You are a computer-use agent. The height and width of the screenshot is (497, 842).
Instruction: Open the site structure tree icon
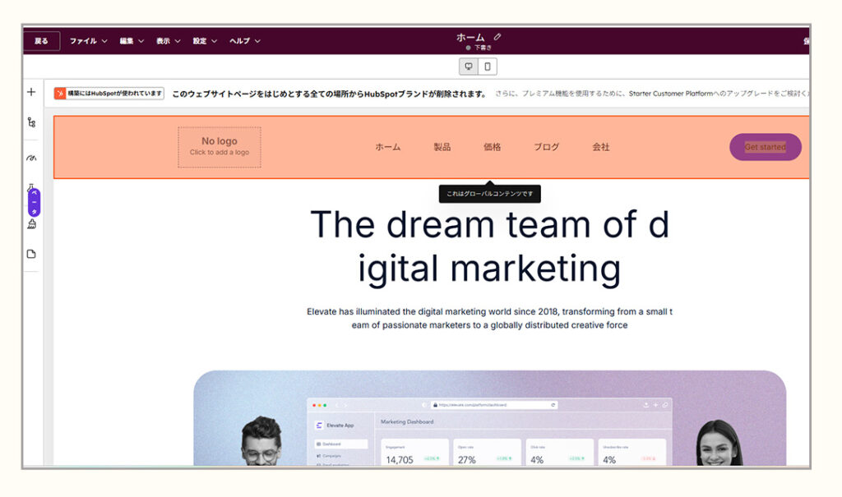[x=31, y=122]
